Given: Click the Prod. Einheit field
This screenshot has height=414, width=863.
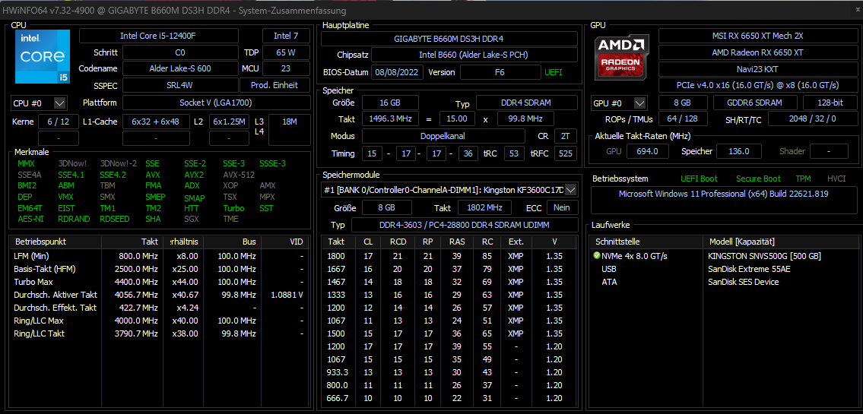Looking at the screenshot, I should pos(274,85).
